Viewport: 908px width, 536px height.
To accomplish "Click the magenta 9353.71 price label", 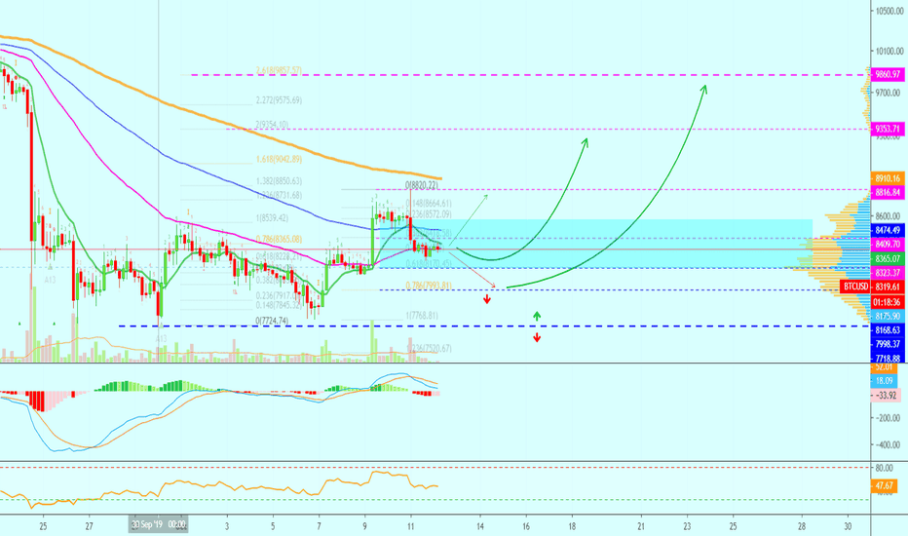I will pos(888,129).
